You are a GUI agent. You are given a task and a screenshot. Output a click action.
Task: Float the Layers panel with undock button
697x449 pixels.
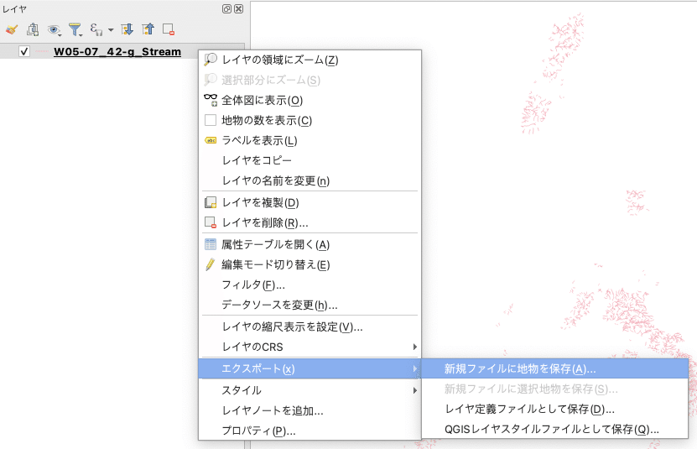[x=226, y=9]
